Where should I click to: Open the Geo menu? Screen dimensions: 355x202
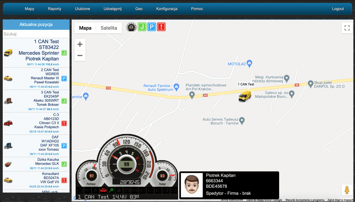(139, 9)
